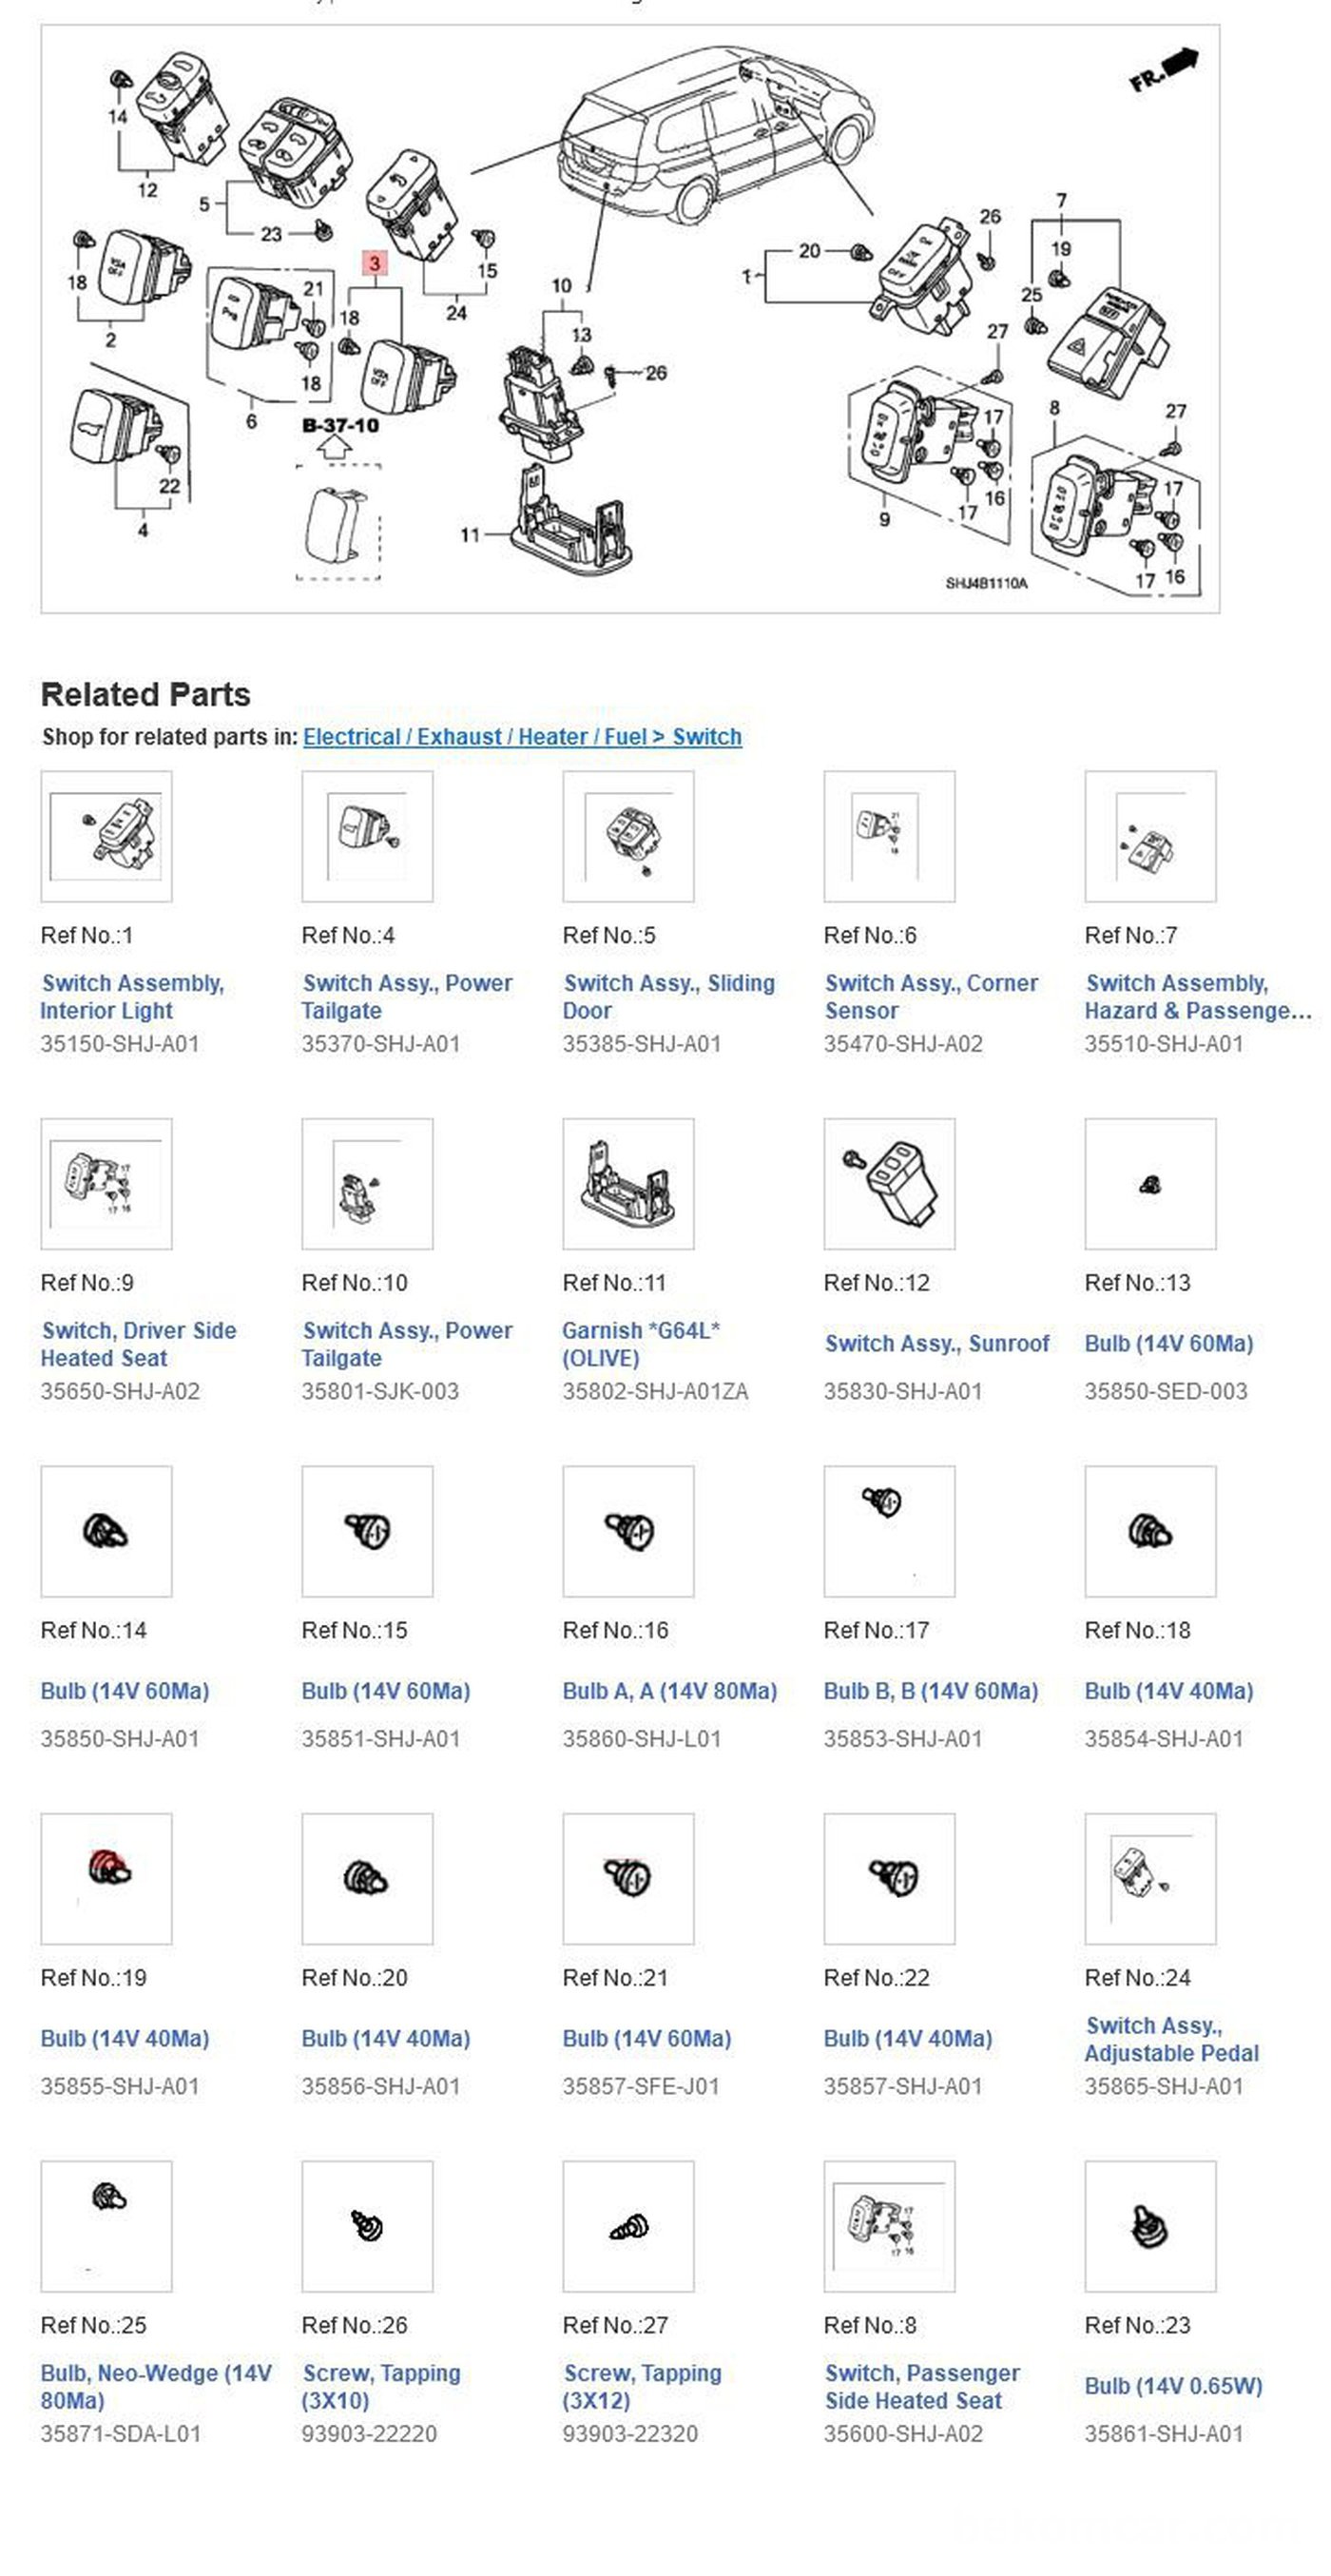Image resolution: width=1331 pixels, height=2576 pixels.
Task: Select the Garnish G64L olive thumbnail image
Action: coord(628,1183)
